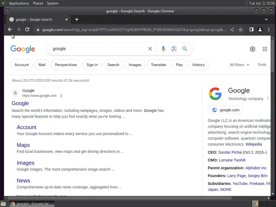This screenshot has width=276, height=207.
Task: Clear the search box with the X
Action: pyautogui.click(x=150, y=49)
